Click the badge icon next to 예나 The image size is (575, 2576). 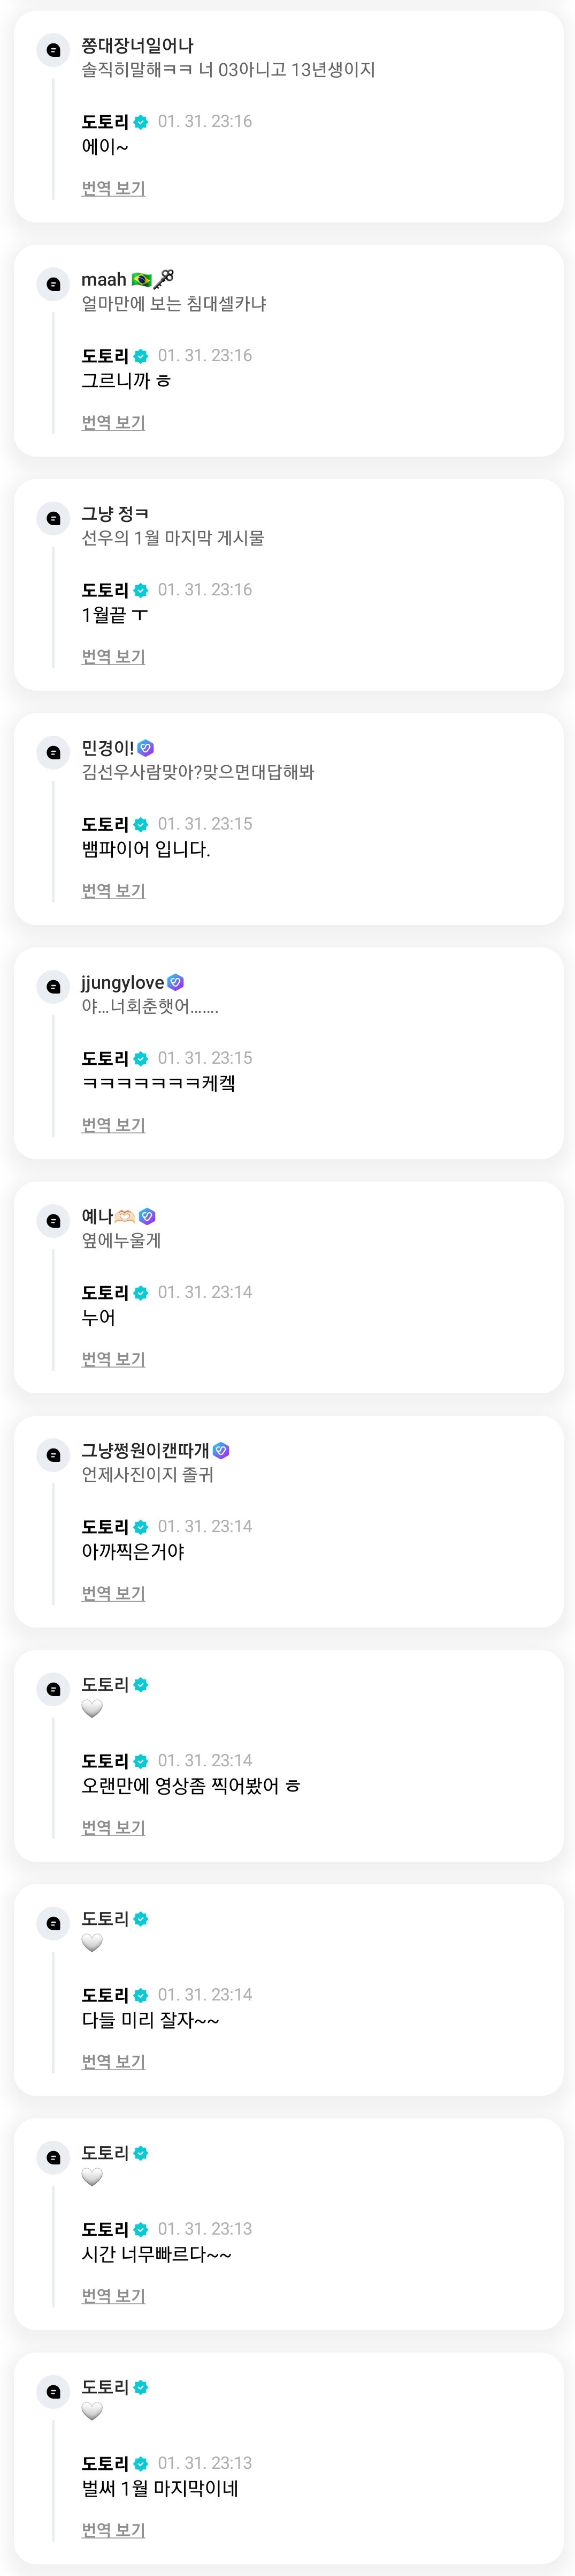click(x=148, y=1216)
